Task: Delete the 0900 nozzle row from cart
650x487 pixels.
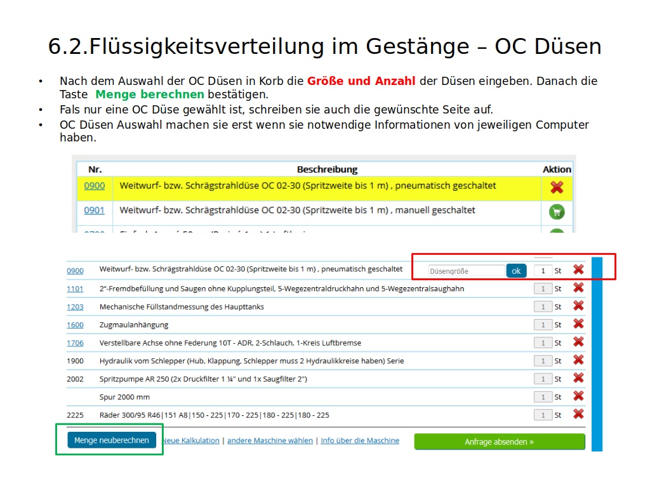Action: (578, 269)
